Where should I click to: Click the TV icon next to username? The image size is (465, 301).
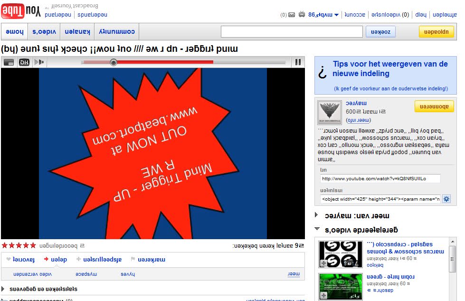coord(302,15)
